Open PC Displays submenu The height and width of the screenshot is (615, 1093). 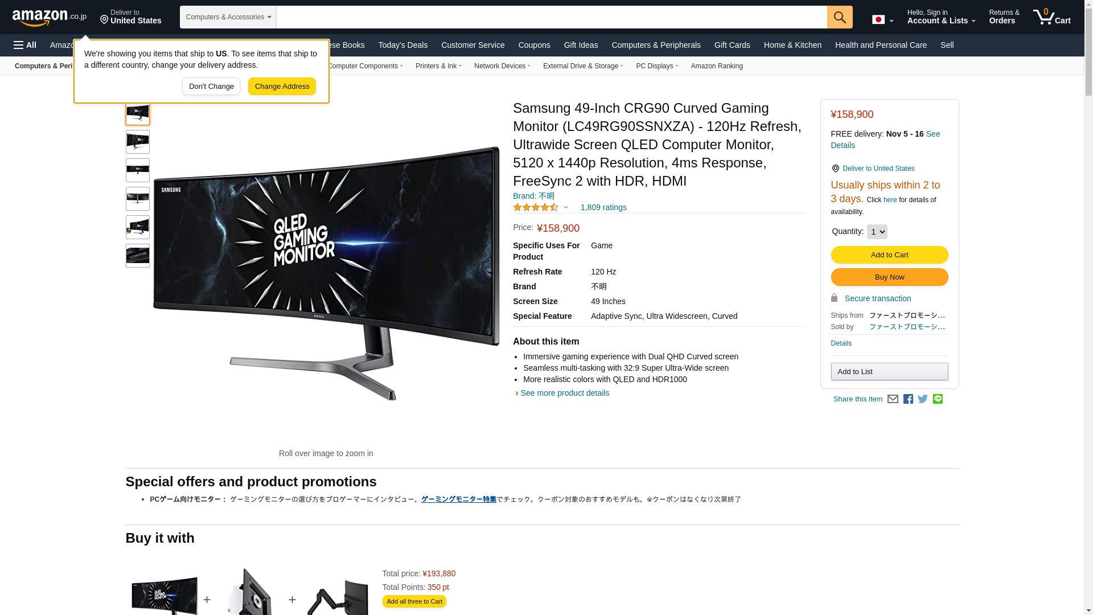pyautogui.click(x=657, y=66)
